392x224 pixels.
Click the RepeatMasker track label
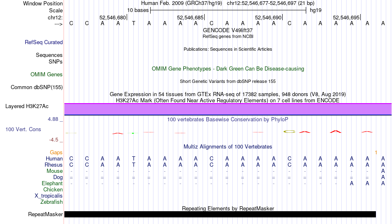(45, 215)
